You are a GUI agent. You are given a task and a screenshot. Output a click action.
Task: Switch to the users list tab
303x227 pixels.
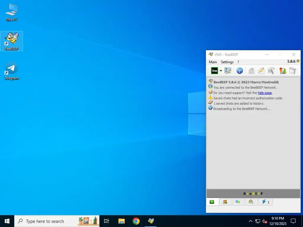tap(225, 202)
